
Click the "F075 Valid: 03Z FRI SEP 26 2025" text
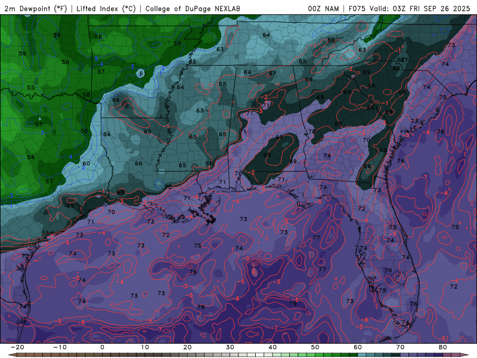409,9
